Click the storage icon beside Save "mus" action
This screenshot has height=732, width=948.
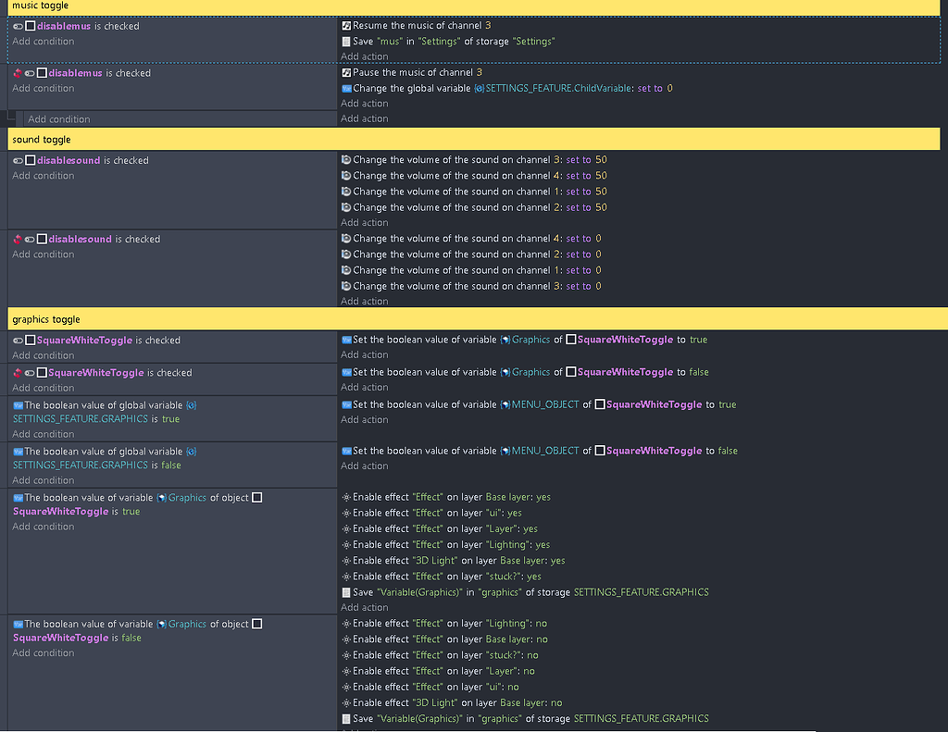pos(346,42)
